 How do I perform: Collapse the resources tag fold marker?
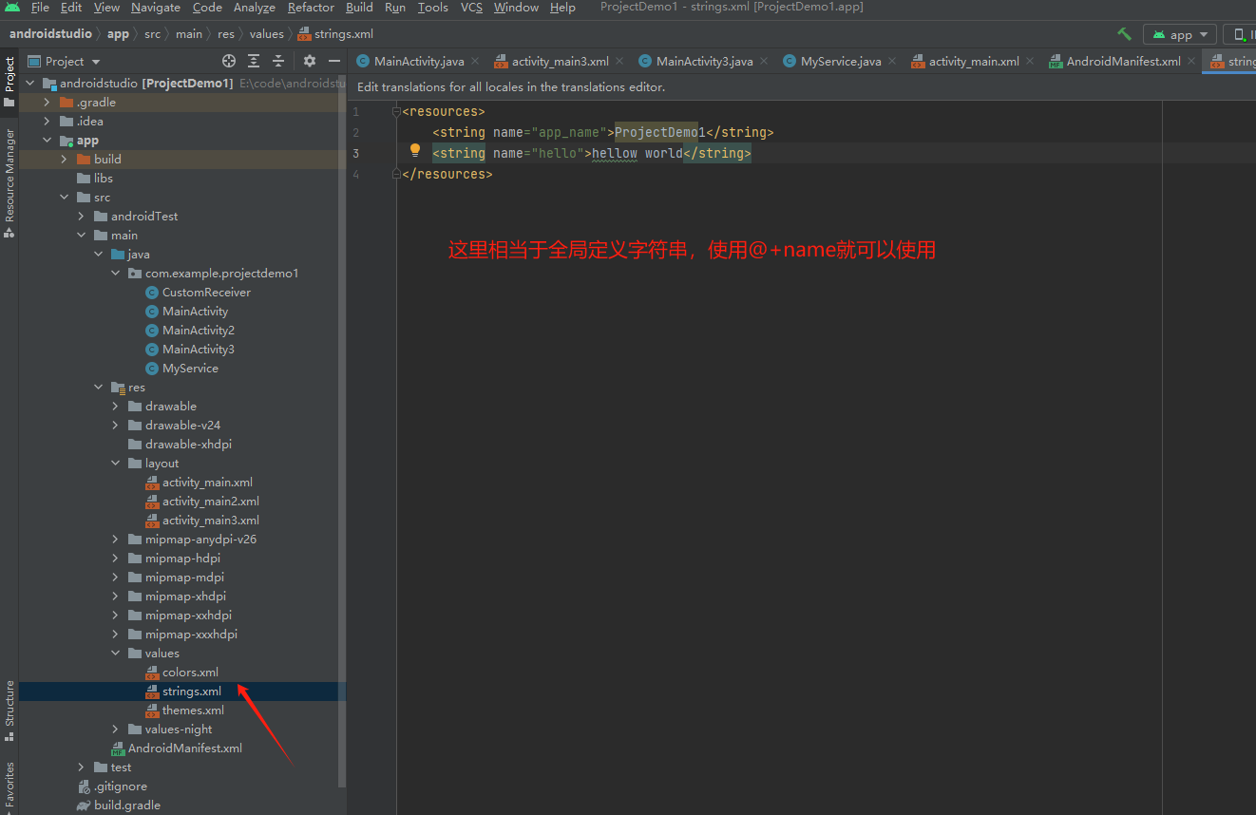pyautogui.click(x=396, y=111)
